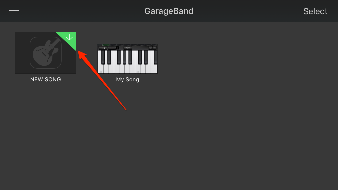338x190 pixels.
Task: Click the My Song label
Action: pyautogui.click(x=127, y=79)
